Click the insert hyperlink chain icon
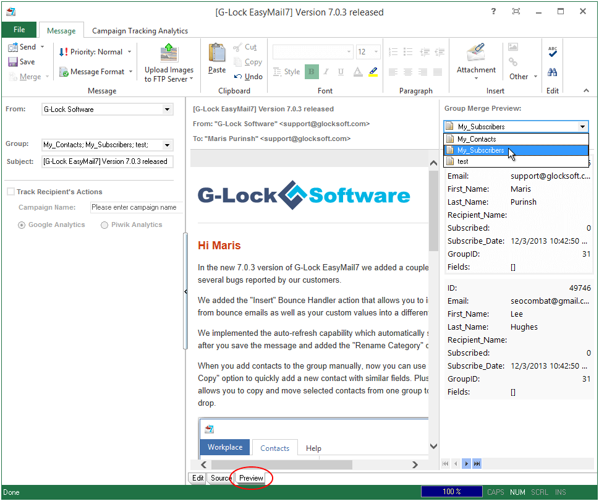Screen dimensions: 599x501 pos(512,62)
